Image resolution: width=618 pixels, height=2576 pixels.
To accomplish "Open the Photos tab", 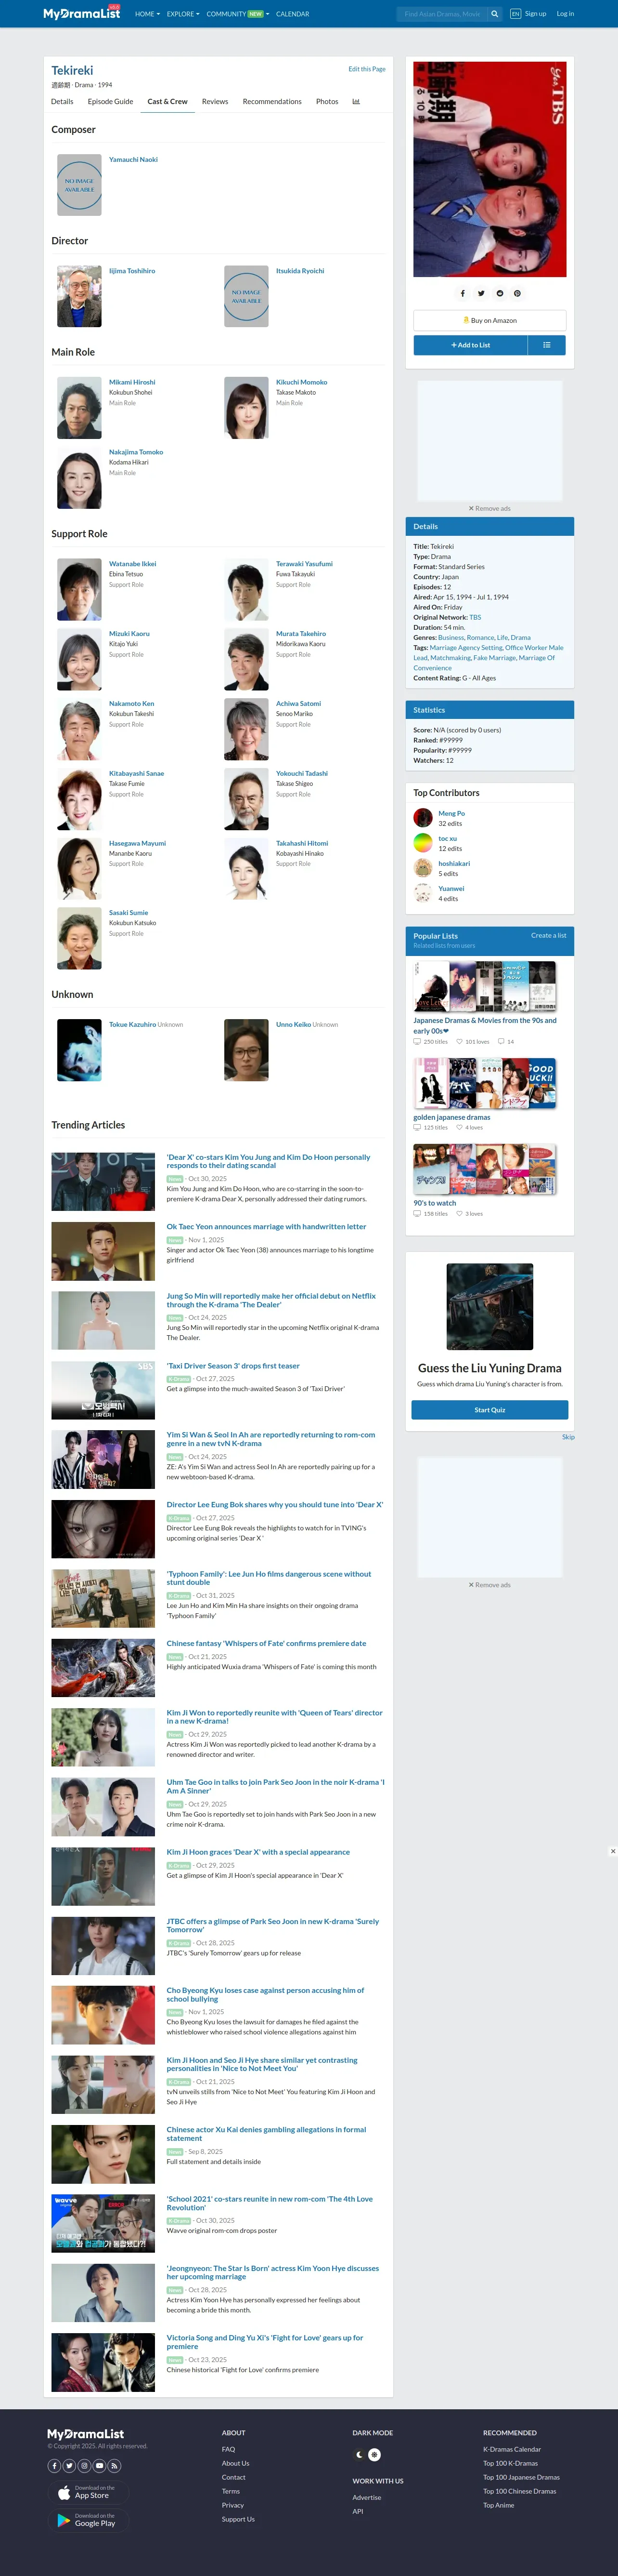I will (x=326, y=101).
